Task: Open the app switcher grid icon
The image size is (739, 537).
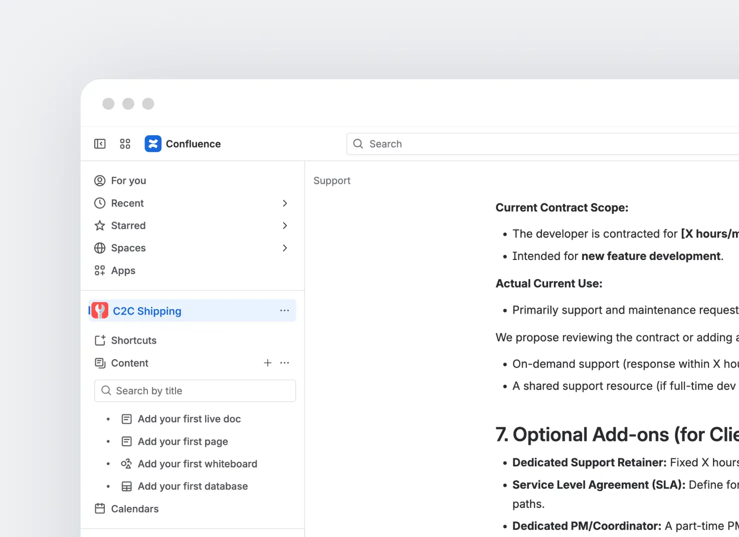Action: 125,144
